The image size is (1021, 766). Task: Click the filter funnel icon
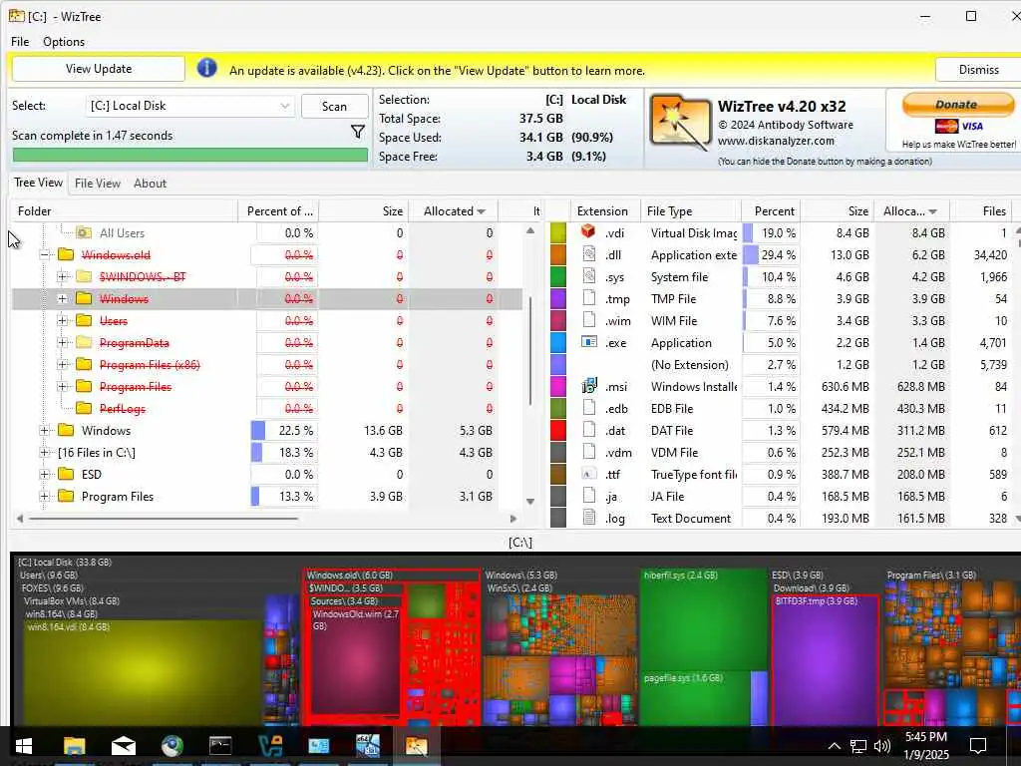[358, 133]
